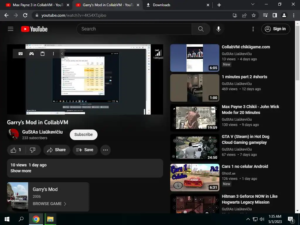The height and width of the screenshot is (225, 300).
Task: Open Chrome from the taskbar
Action: pos(36,219)
